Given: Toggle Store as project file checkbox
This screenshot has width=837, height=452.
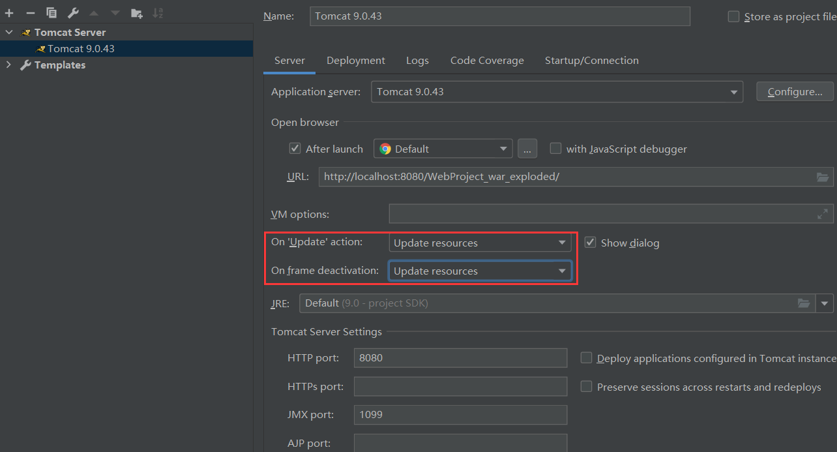Looking at the screenshot, I should click(733, 17).
